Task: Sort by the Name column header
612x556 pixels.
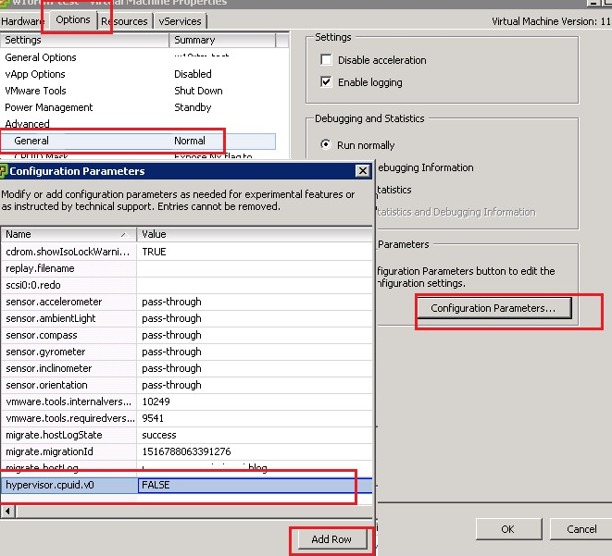Action: (69, 234)
